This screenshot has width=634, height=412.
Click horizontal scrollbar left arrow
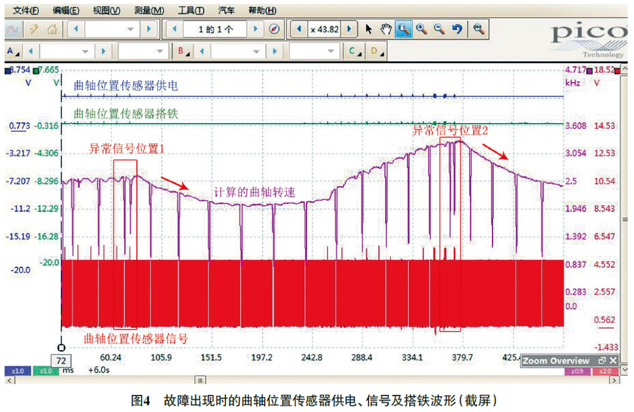click(10, 380)
